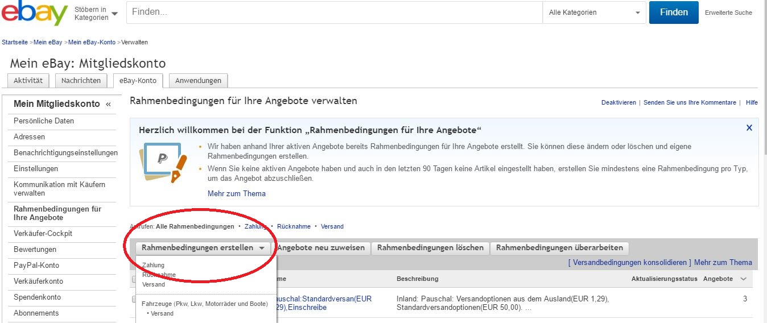
Task: Click Rahmenbedingungen löschen button
Action: tap(430, 247)
